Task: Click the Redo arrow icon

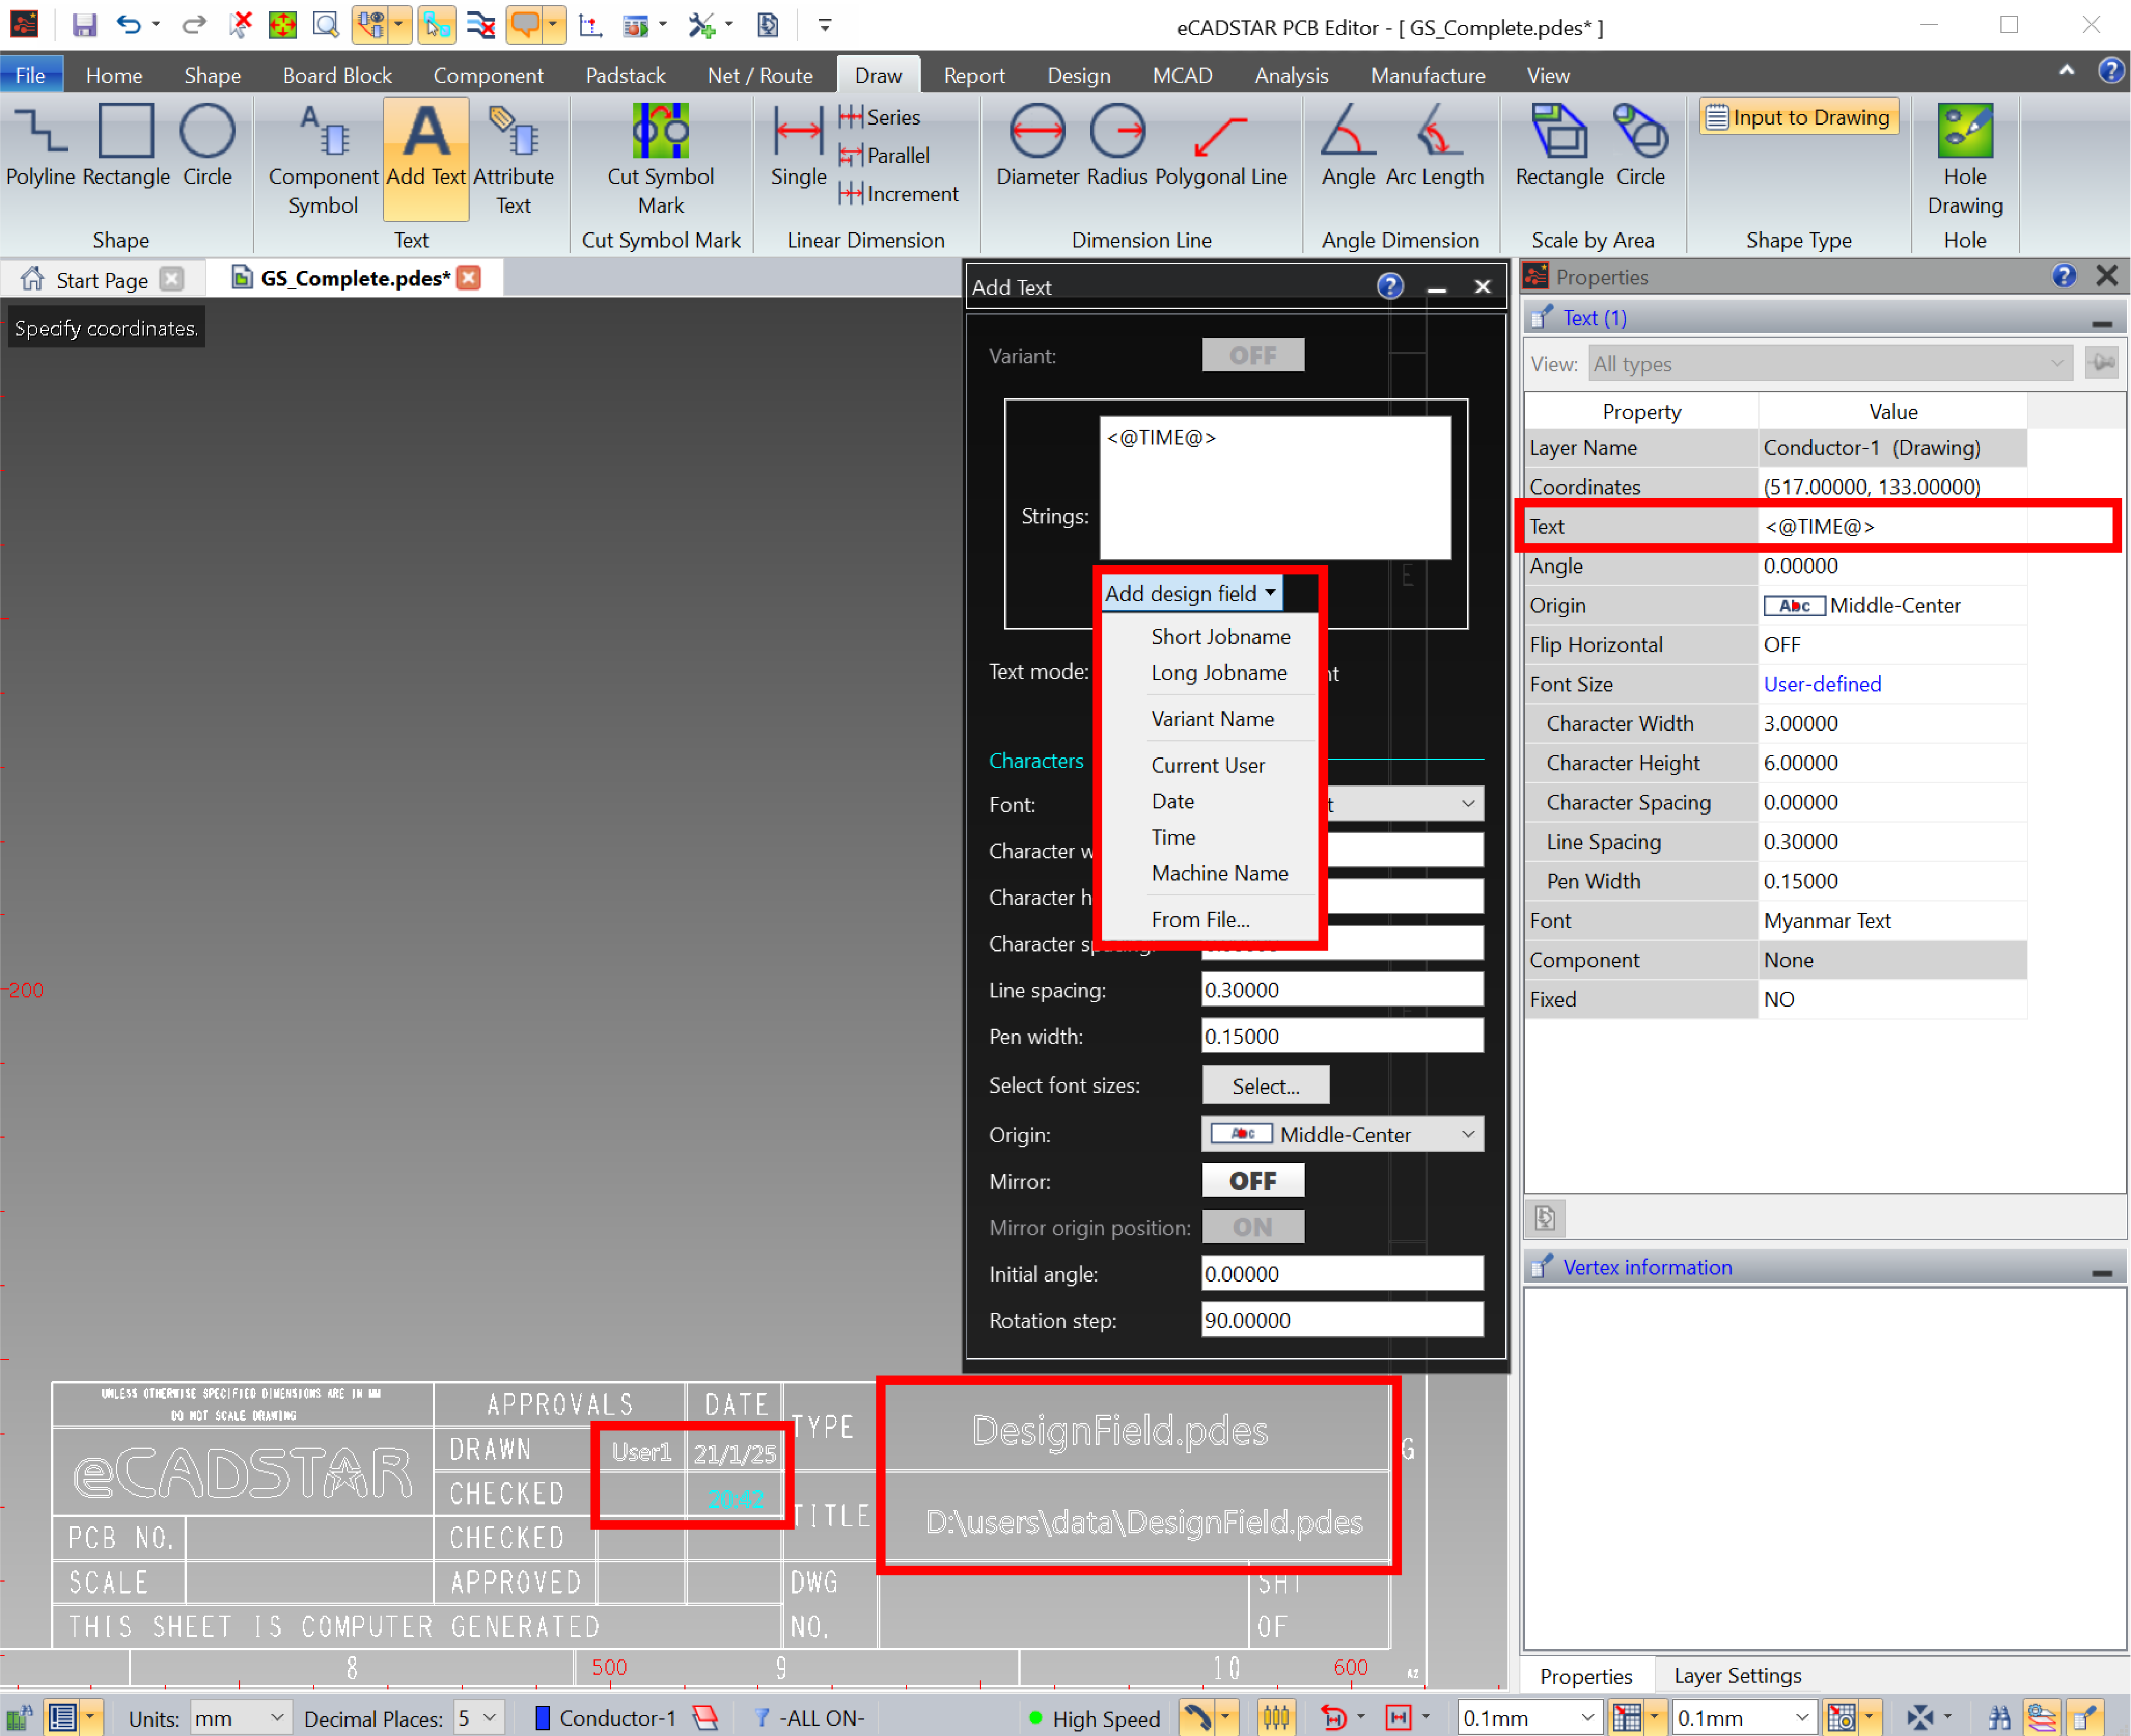Action: point(194,25)
